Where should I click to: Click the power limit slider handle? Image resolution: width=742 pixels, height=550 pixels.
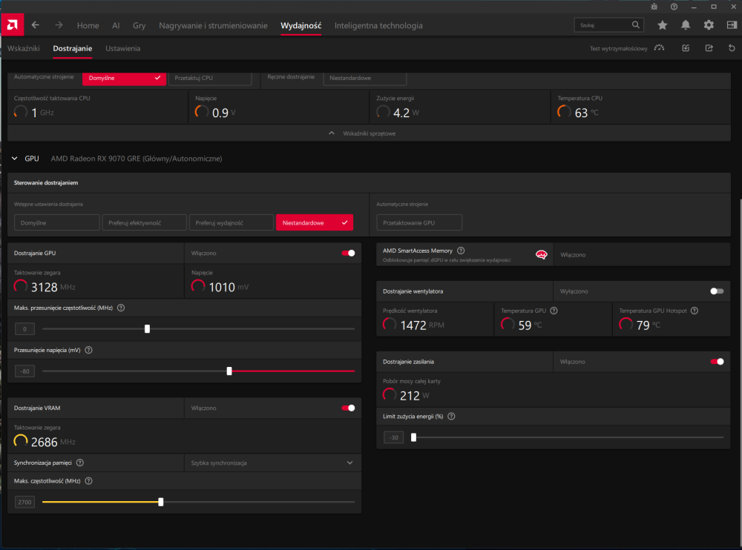413,437
